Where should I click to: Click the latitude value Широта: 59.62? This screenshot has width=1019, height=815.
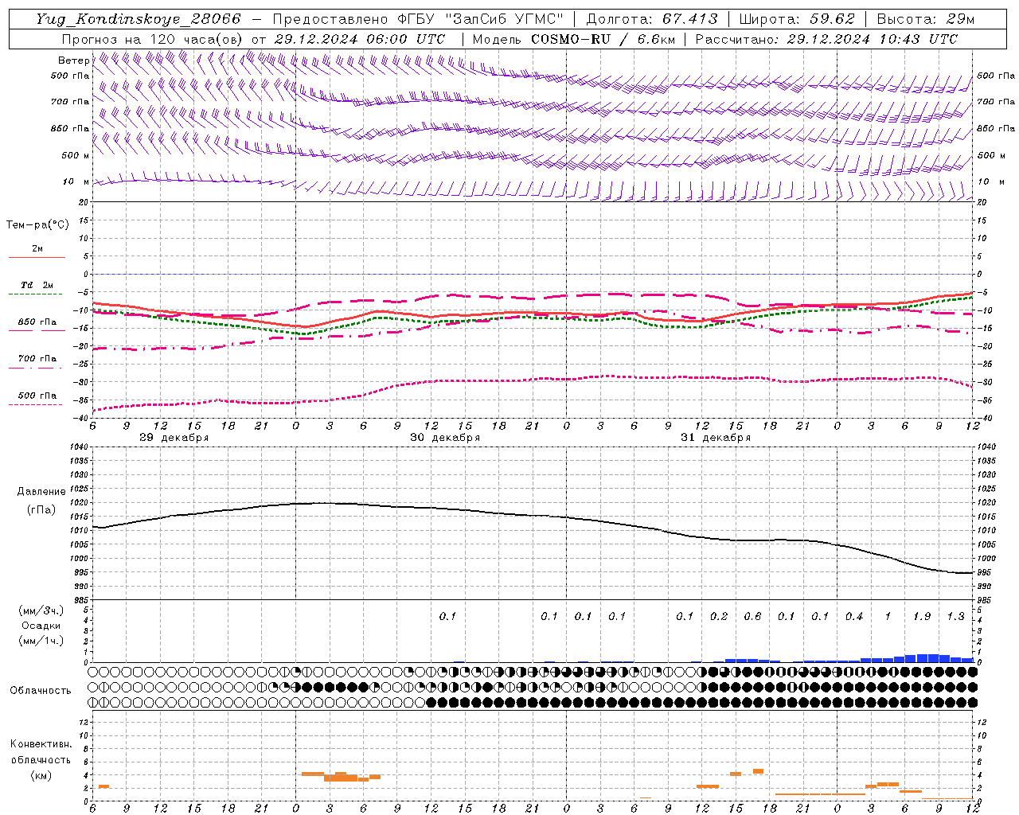(x=798, y=20)
